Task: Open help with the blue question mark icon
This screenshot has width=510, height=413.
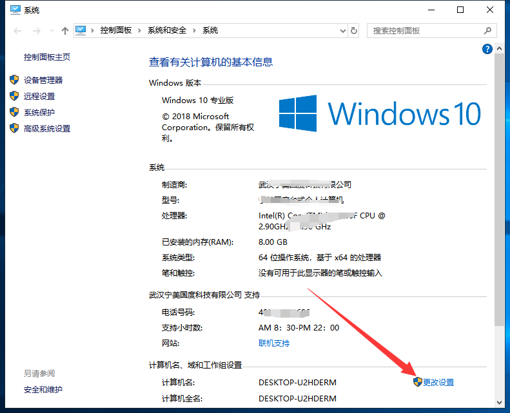Action: point(487,49)
